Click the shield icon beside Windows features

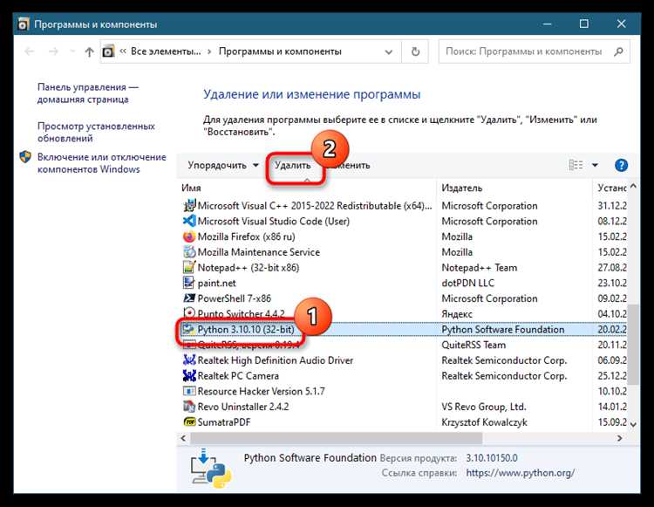25,157
